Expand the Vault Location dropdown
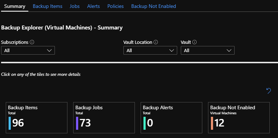The width and height of the screenshot is (278, 138). tap(150, 50)
